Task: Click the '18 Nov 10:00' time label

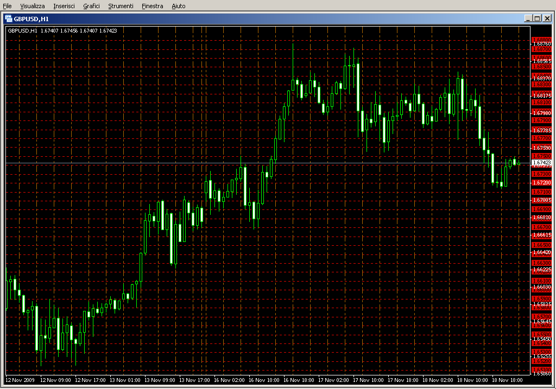Action: (x=472, y=380)
